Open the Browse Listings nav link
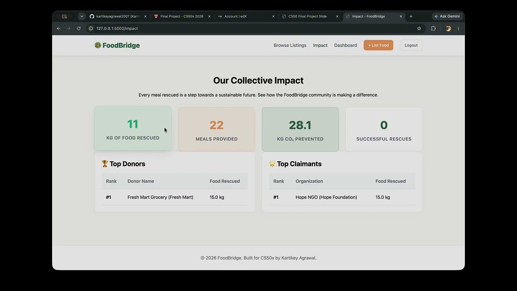Viewport: 517px width, 291px height. click(290, 45)
